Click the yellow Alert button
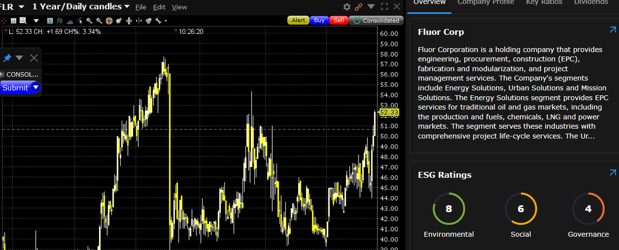Image resolution: width=619 pixels, height=250 pixels. (x=298, y=21)
